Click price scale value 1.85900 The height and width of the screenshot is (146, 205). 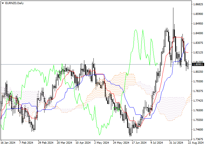coord(198,14)
